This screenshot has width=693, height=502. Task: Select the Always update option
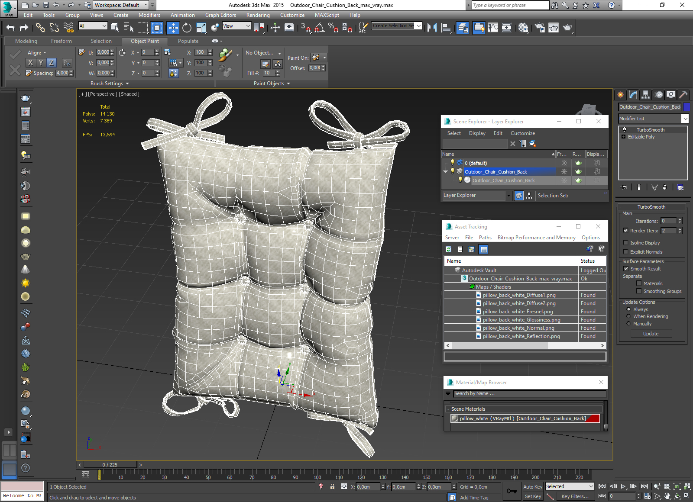tap(628, 309)
